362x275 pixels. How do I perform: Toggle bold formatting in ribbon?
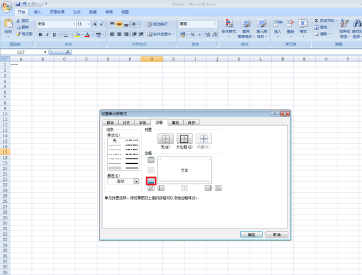pyautogui.click(x=40, y=34)
